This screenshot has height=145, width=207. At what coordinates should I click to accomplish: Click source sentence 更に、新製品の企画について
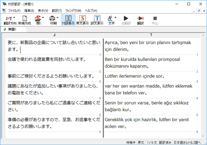54,46
